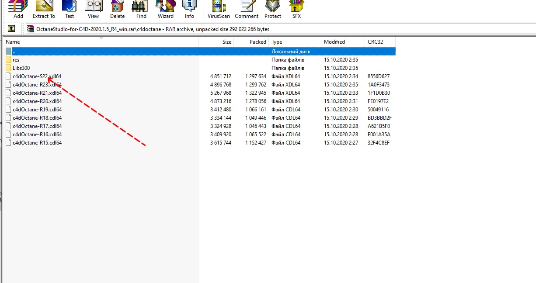Screen dimensions: 536x283
Task: Click modified date 15.10.2020 2:27
Action: click(x=341, y=143)
